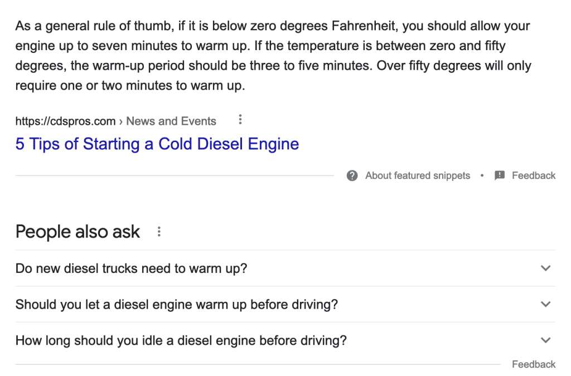Click 'Should you let a diesel engine warm up' text

pos(176,305)
